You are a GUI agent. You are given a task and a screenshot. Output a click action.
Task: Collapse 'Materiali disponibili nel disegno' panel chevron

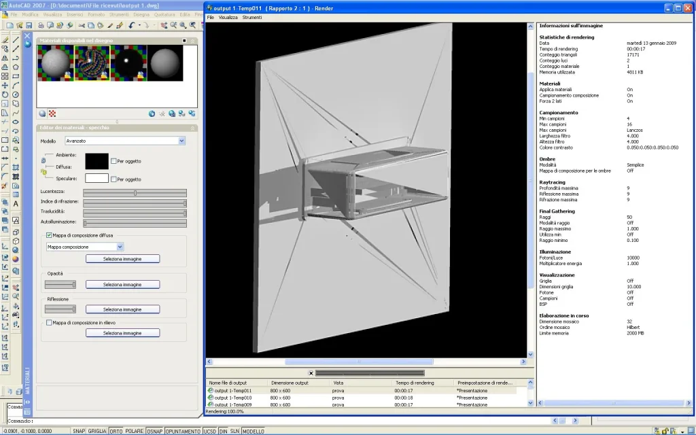click(x=192, y=41)
